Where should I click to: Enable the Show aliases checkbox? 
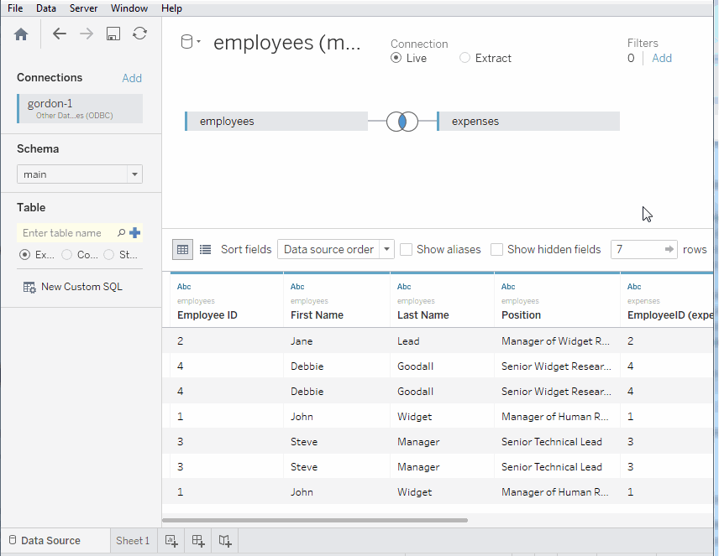pyautogui.click(x=407, y=249)
